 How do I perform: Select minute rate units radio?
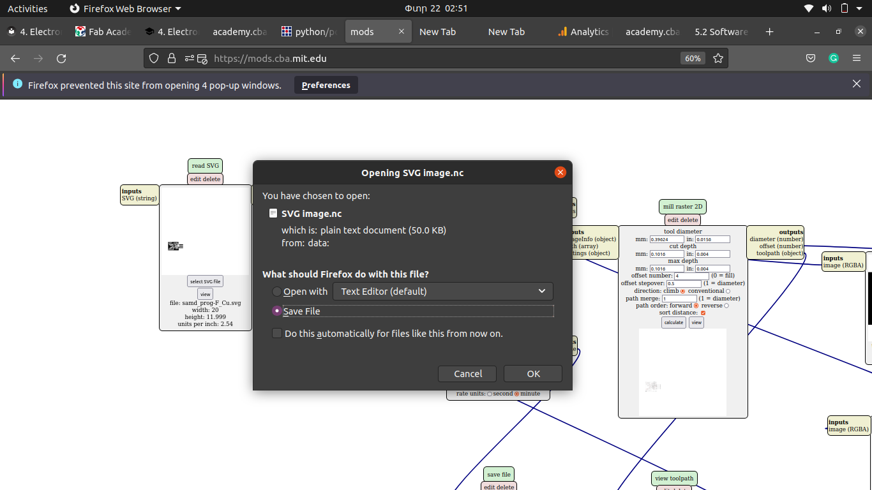(x=516, y=394)
